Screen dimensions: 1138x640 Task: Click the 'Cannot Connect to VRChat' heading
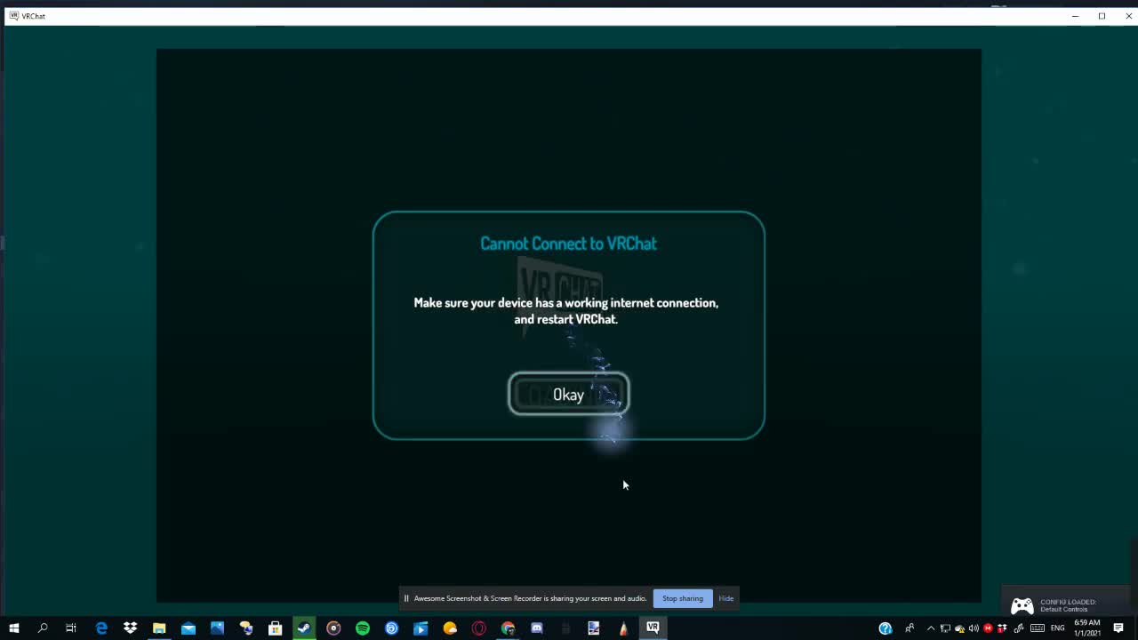[x=568, y=244]
